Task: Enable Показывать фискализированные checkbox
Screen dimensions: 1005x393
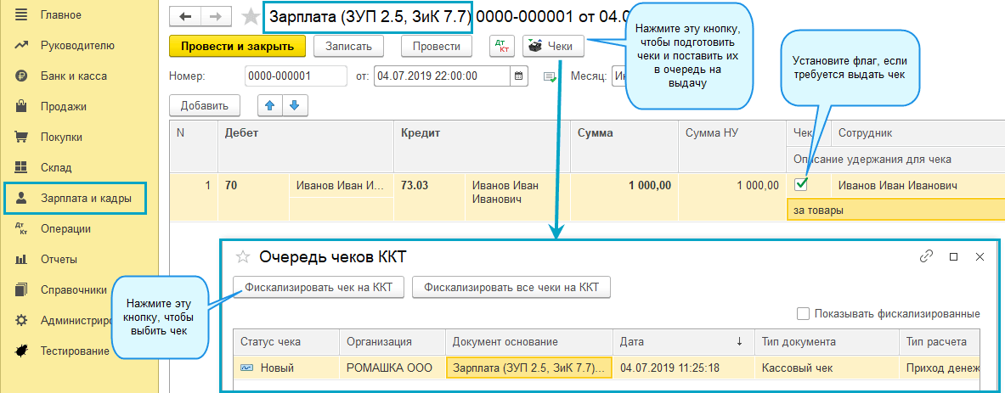Action: 803,313
